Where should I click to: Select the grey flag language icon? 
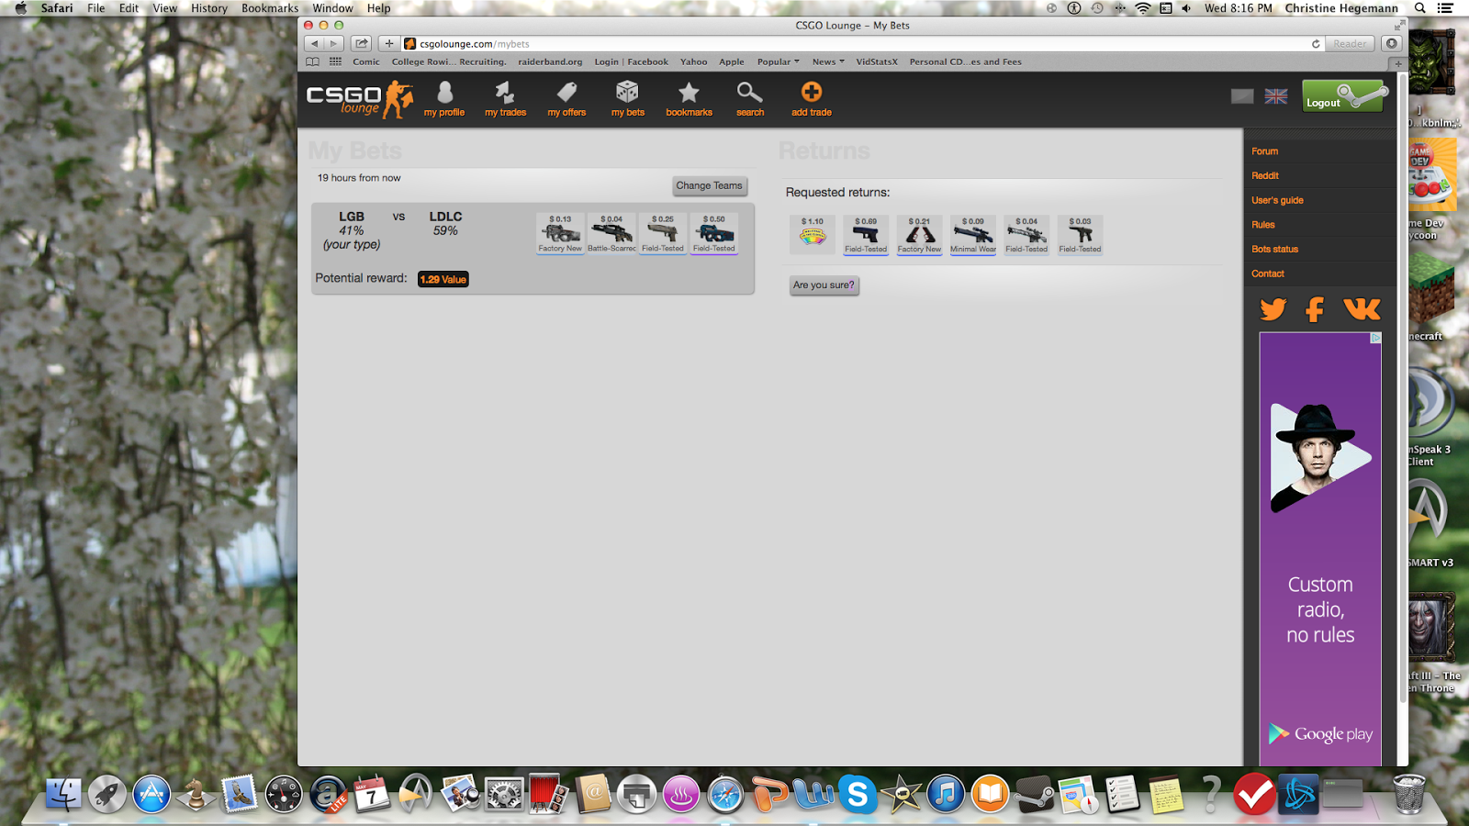click(1242, 96)
